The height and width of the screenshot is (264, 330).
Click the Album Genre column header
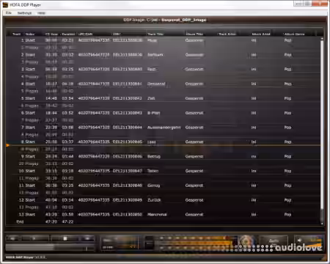294,34
